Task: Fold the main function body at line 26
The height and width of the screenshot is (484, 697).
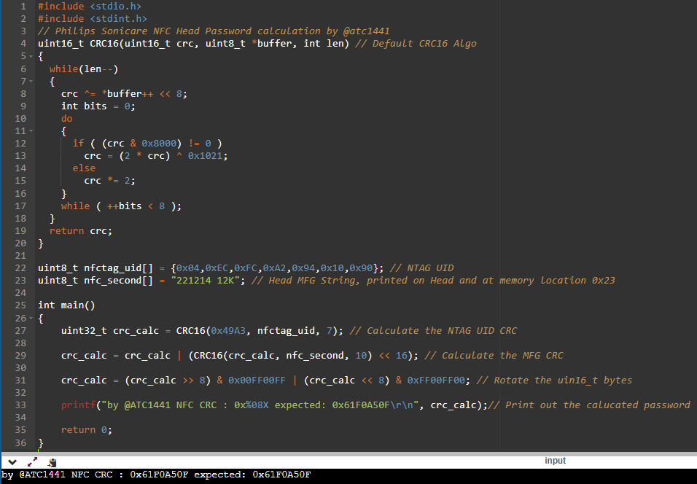Action: point(31,319)
